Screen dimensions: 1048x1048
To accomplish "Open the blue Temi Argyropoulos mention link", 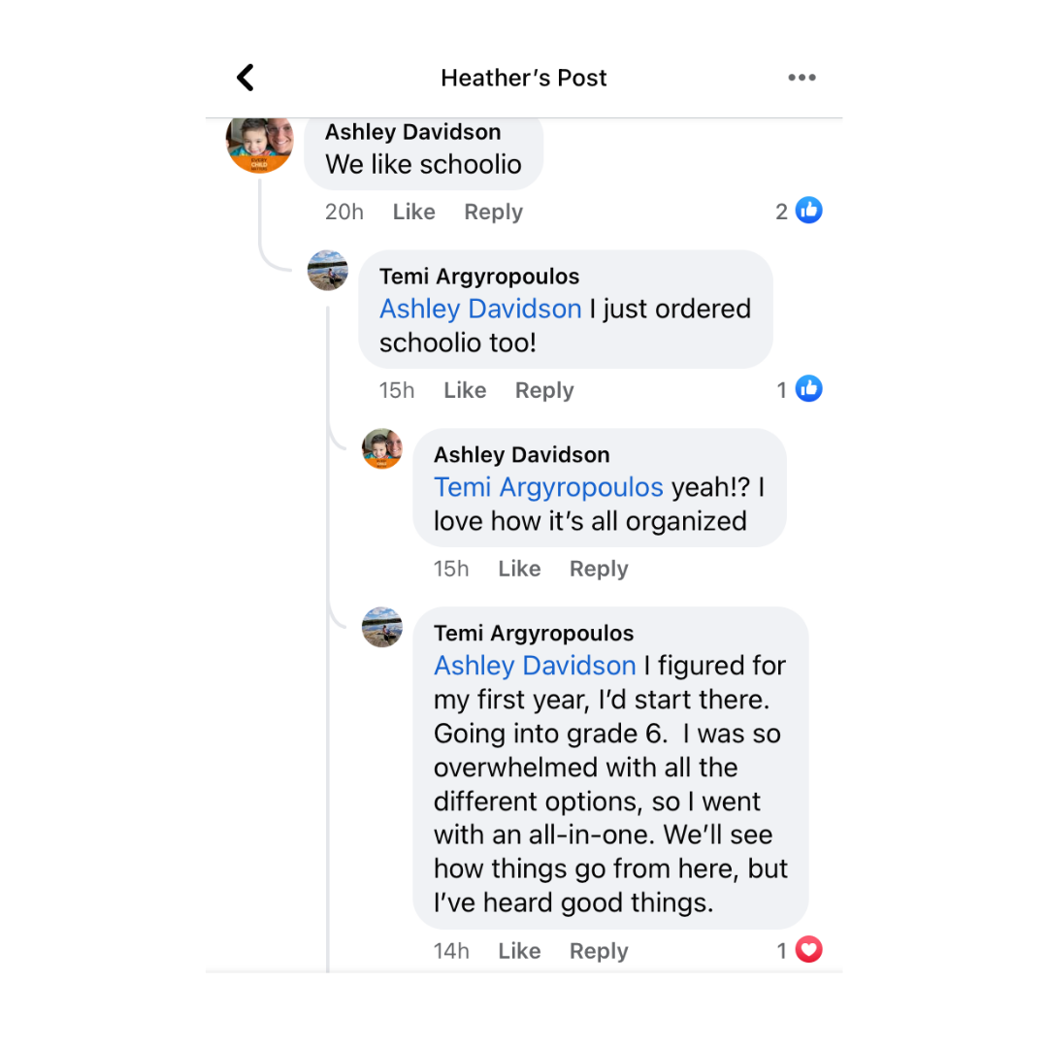I will (x=548, y=487).
